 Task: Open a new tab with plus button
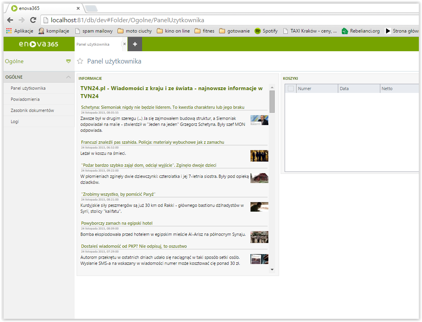[135, 44]
